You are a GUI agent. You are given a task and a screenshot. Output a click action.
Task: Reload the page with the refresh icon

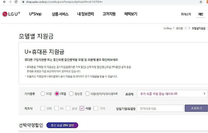point(16,2)
